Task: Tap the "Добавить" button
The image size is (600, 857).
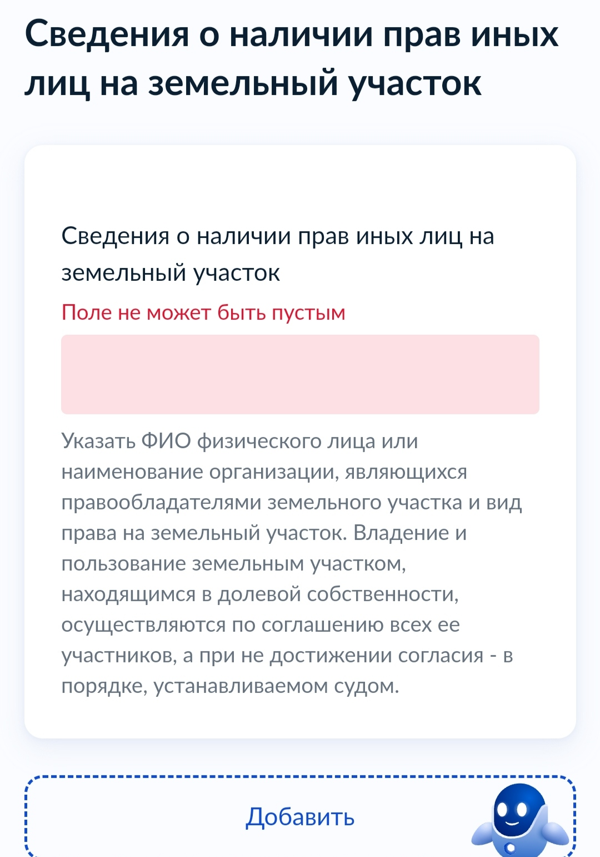Action: pyautogui.click(x=300, y=817)
